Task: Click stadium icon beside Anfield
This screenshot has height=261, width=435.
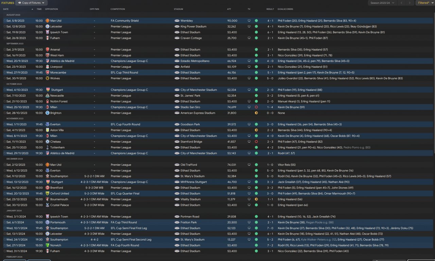Action: point(177,67)
